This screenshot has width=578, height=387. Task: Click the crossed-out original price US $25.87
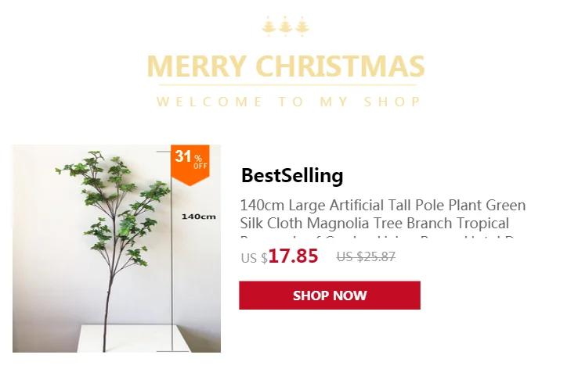[x=366, y=256]
